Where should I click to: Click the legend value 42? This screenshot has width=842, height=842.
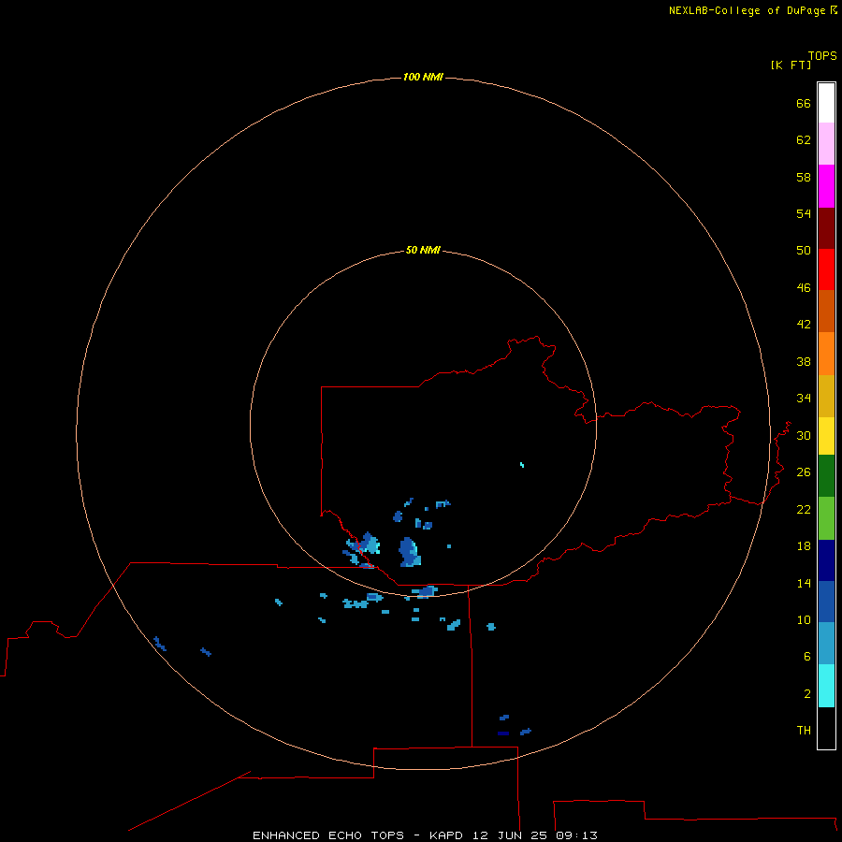(804, 324)
